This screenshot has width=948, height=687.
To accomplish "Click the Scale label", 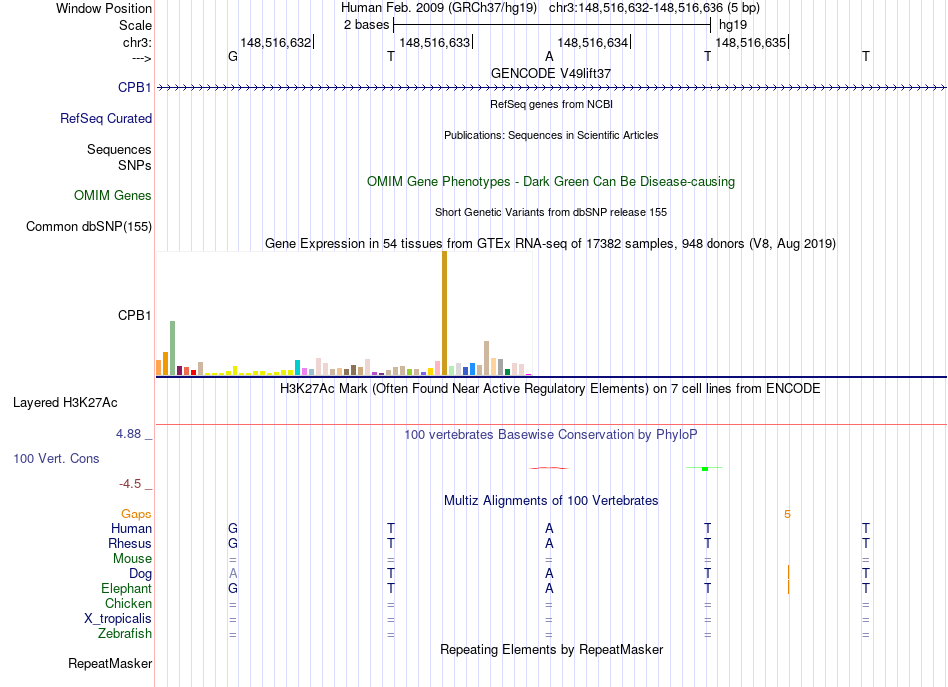I will (x=135, y=25).
